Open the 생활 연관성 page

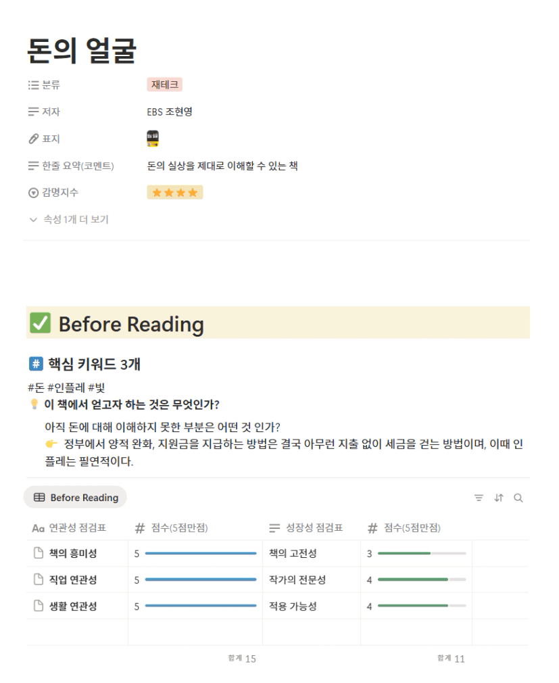72,606
